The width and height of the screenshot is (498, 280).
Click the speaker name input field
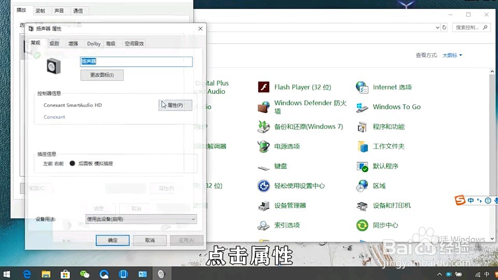(x=136, y=61)
